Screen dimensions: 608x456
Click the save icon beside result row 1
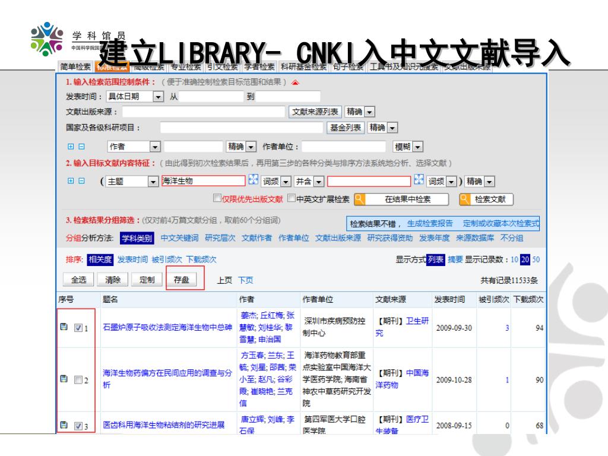(x=64, y=327)
